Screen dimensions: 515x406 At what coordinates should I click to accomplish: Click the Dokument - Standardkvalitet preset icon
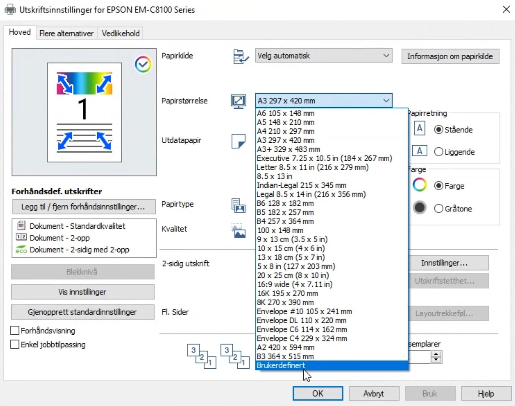(x=21, y=225)
